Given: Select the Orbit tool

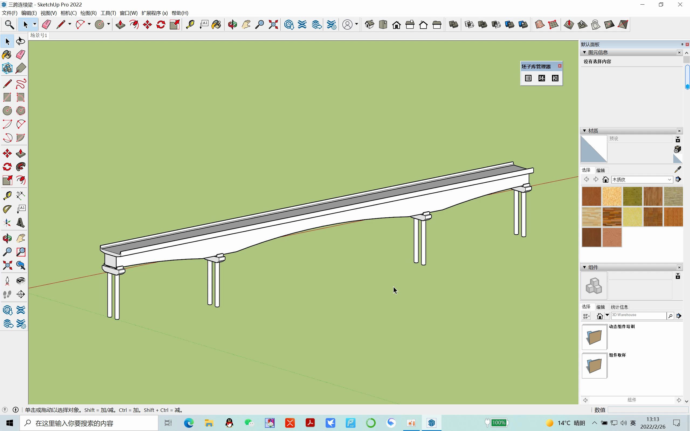Looking at the screenshot, I should (232, 25).
